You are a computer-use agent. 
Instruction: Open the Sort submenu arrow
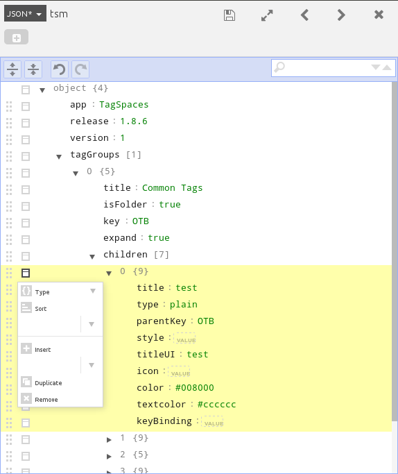point(92,324)
